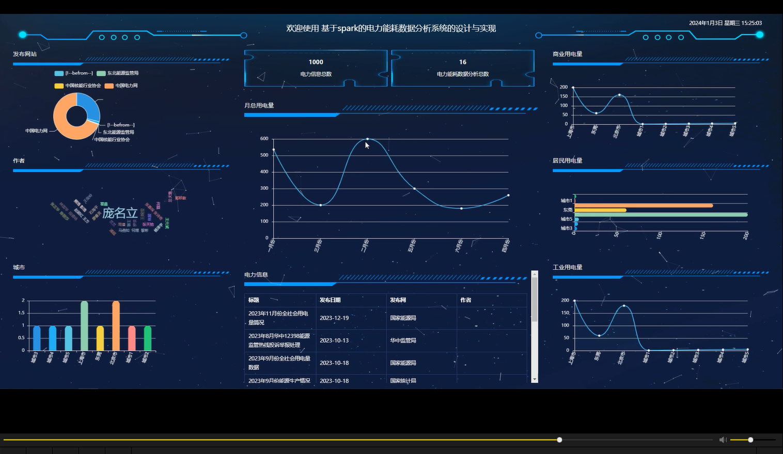Select 张天驰 in the author word cloud
Screen dimensions: 783x454
tap(148, 224)
